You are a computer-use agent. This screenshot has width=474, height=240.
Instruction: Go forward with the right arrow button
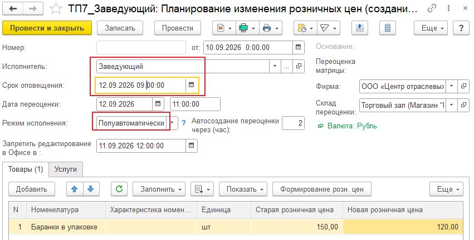[33, 9]
